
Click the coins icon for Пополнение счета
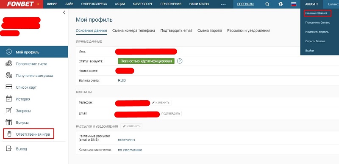point(8,64)
